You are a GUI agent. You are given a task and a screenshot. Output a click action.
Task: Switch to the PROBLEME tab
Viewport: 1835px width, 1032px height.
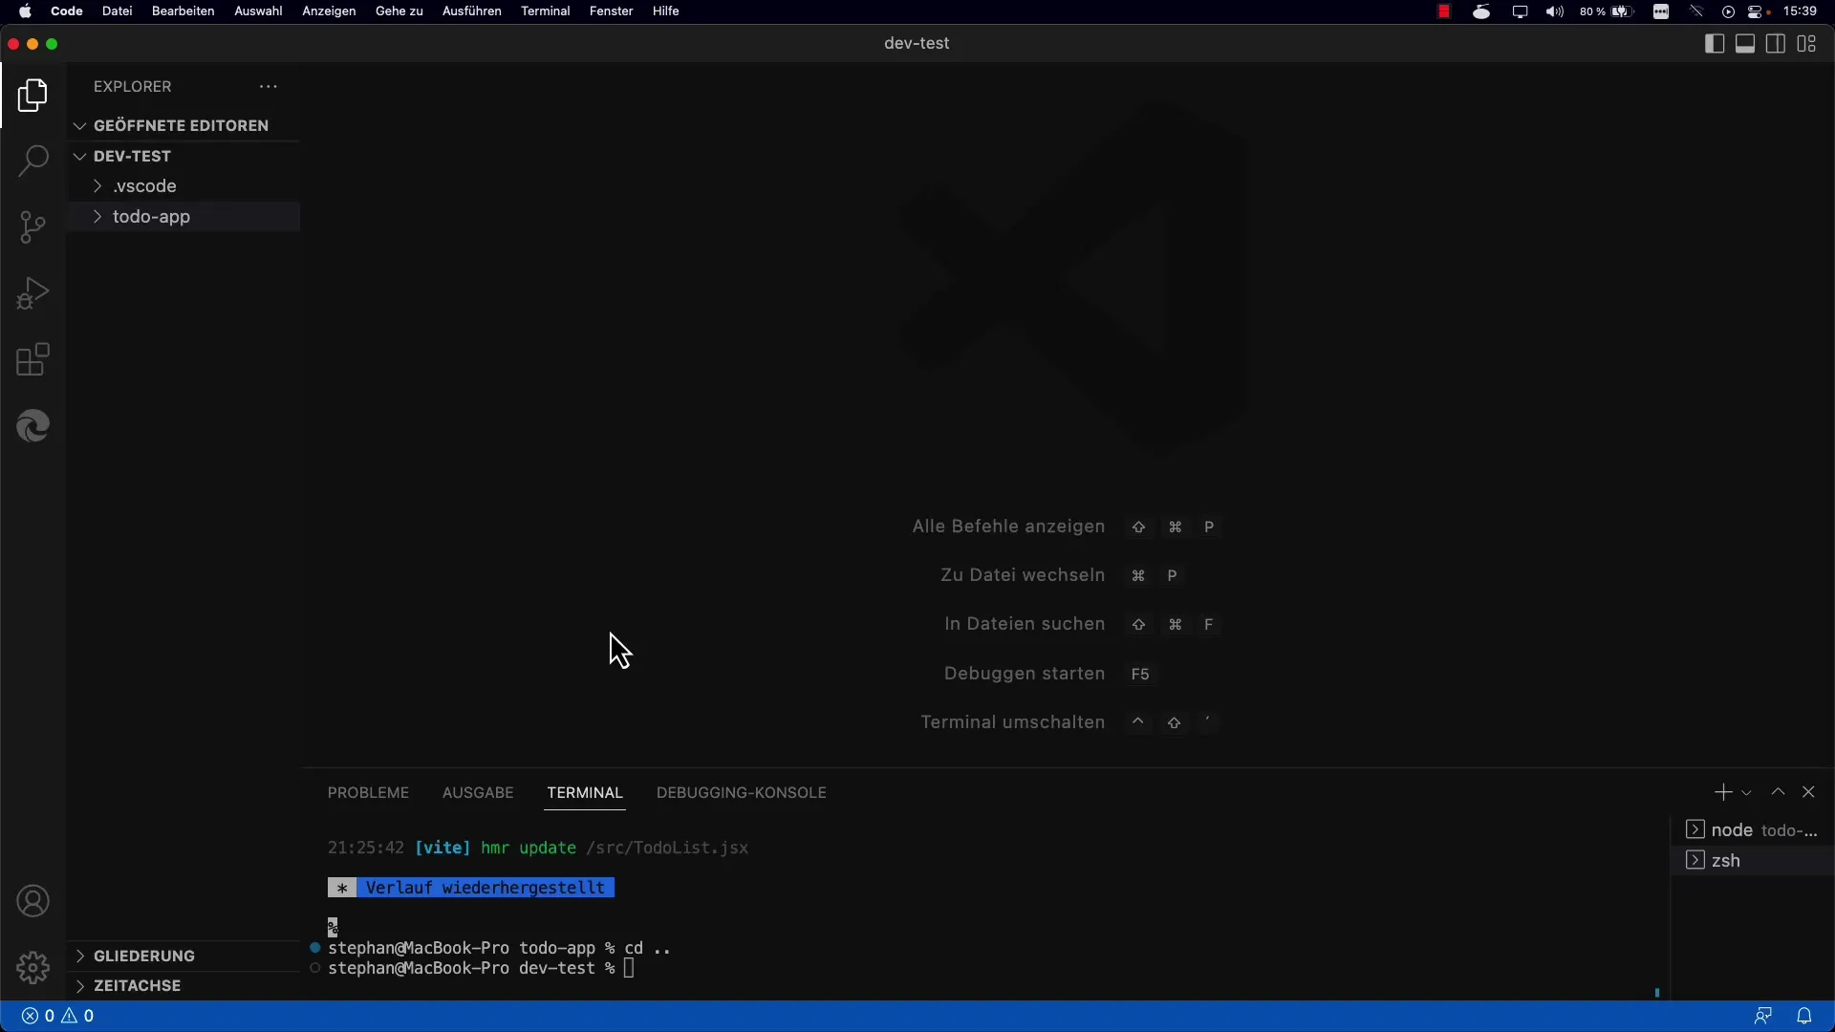[367, 791]
